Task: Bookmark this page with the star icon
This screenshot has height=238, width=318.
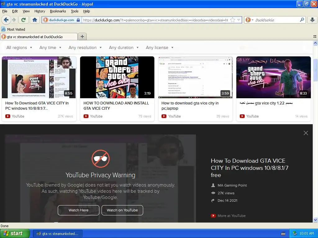Action: tap(233, 20)
